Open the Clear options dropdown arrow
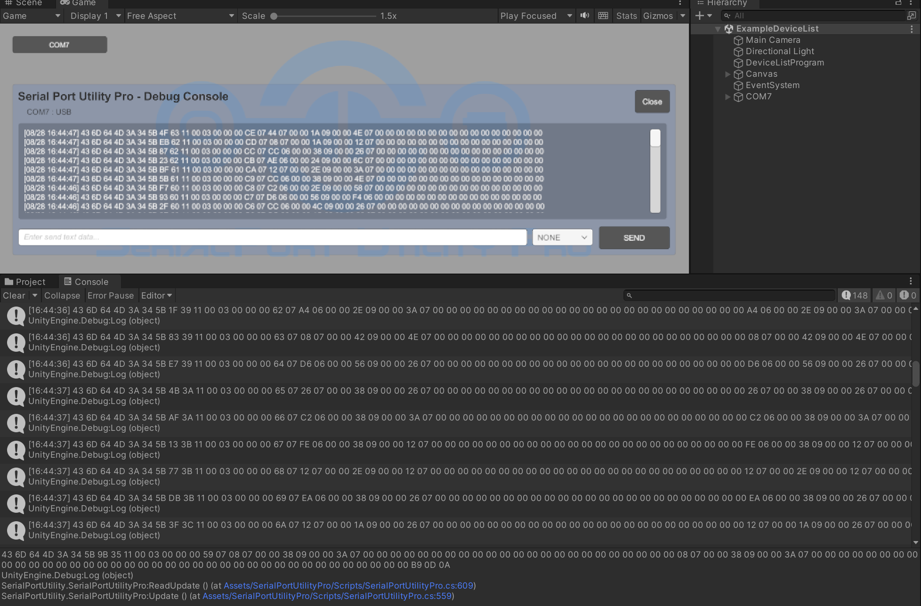 [34, 296]
